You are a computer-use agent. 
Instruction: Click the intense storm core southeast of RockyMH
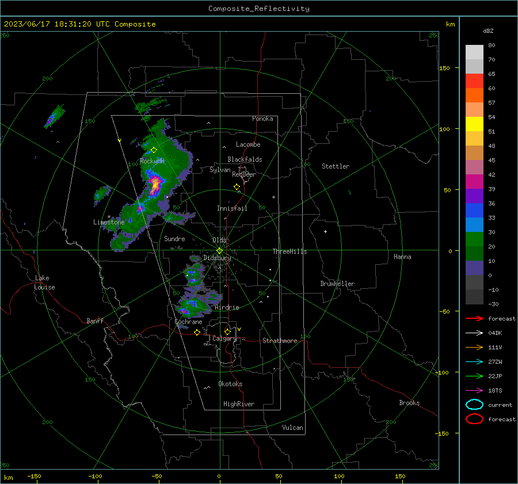(x=155, y=185)
